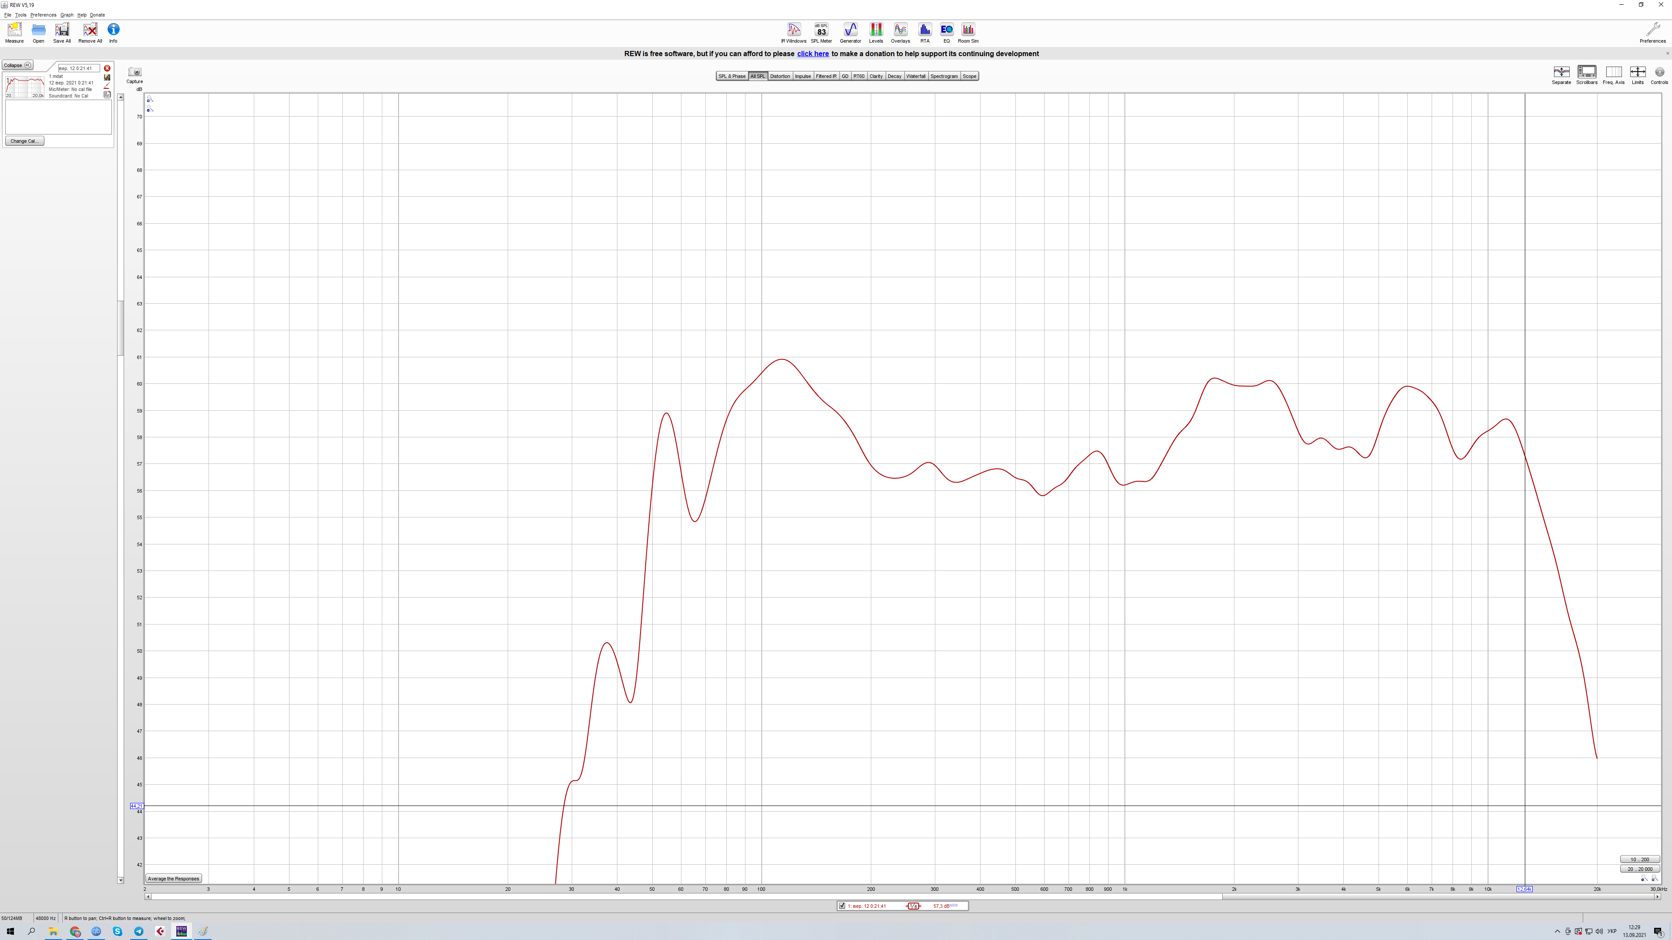The height and width of the screenshot is (940, 1672).
Task: Open the Decay tab
Action: click(894, 76)
